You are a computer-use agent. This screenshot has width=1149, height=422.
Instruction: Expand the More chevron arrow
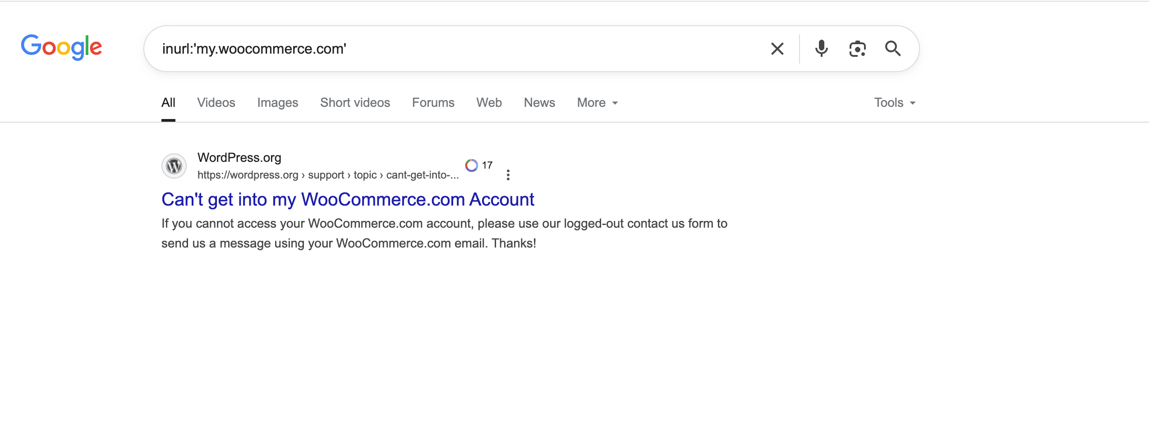click(615, 103)
